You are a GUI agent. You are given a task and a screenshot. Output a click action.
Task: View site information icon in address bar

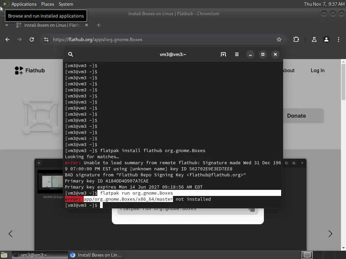click(x=46, y=39)
